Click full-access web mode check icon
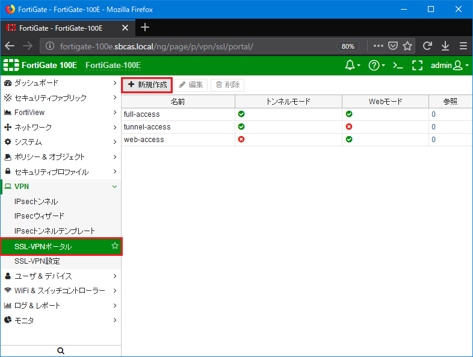Image resolution: width=473 pixels, height=357 pixels. 349,114
